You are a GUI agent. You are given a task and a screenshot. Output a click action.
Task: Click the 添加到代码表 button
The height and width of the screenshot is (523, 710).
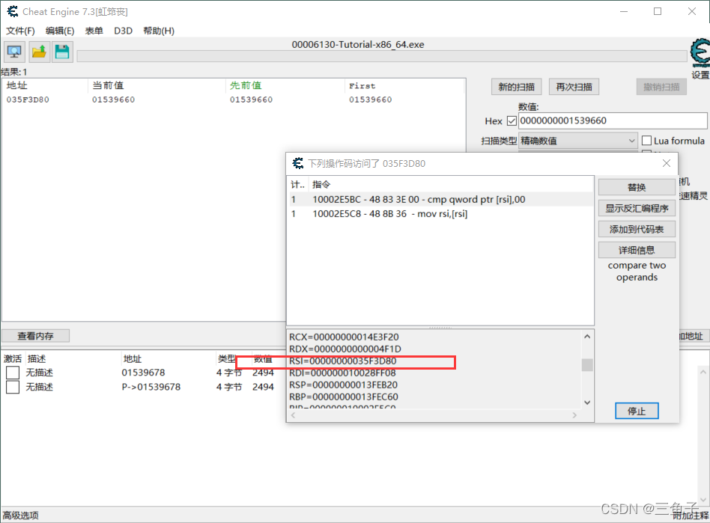click(637, 229)
